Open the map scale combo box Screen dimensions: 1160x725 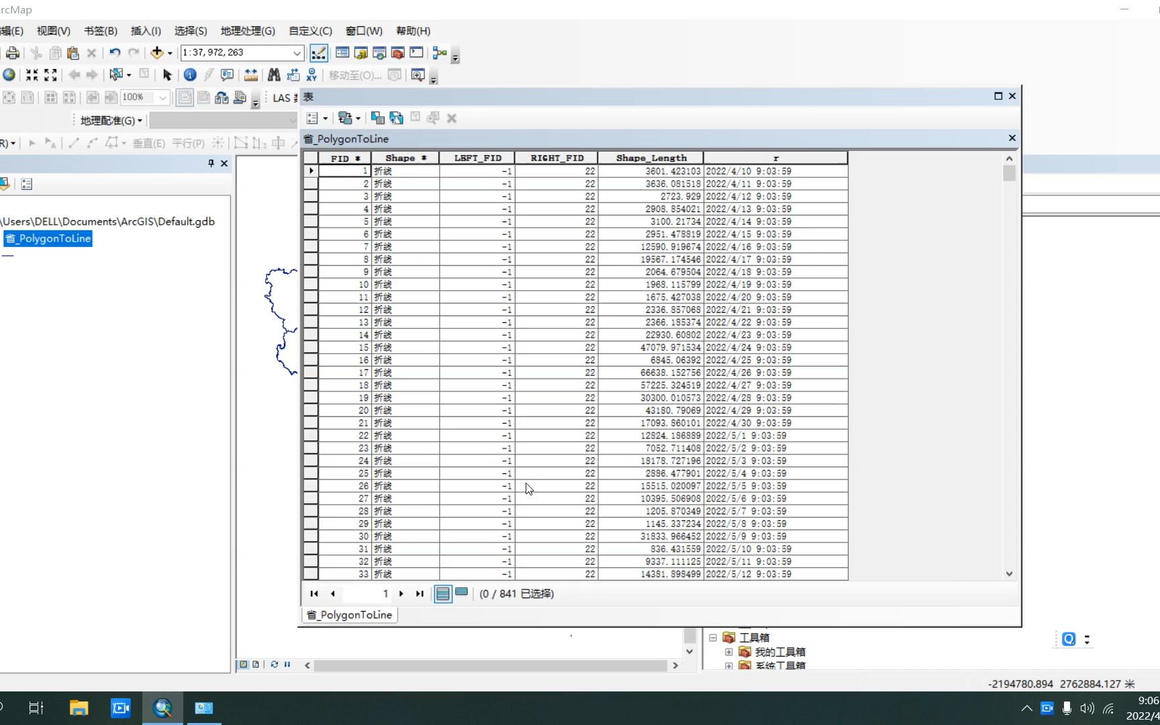(242, 52)
